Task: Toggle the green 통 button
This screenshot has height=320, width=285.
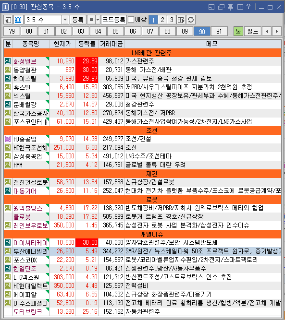Action: [x=238, y=31]
